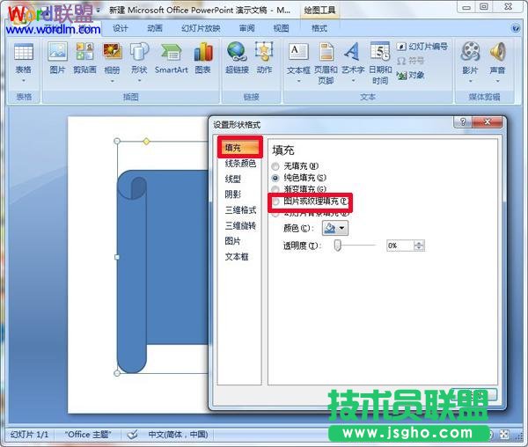Expand the 表格 dropdown arrow

[x=24, y=81]
